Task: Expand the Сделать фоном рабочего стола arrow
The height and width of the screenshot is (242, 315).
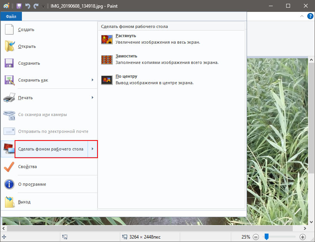Action: coord(93,149)
